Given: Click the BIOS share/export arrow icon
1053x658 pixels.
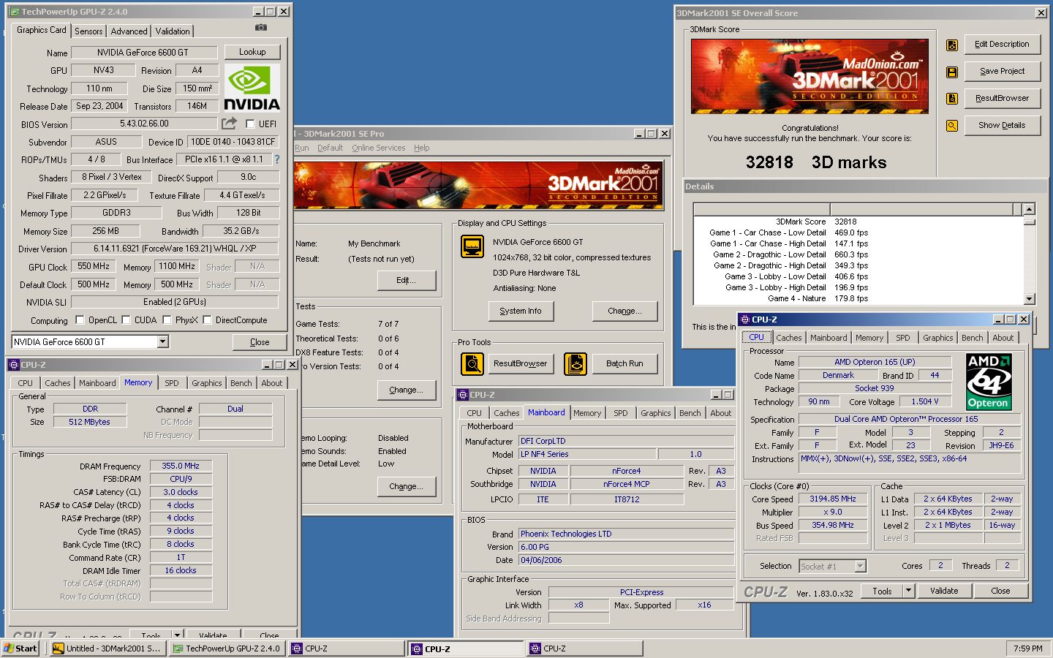Looking at the screenshot, I should pyautogui.click(x=230, y=124).
